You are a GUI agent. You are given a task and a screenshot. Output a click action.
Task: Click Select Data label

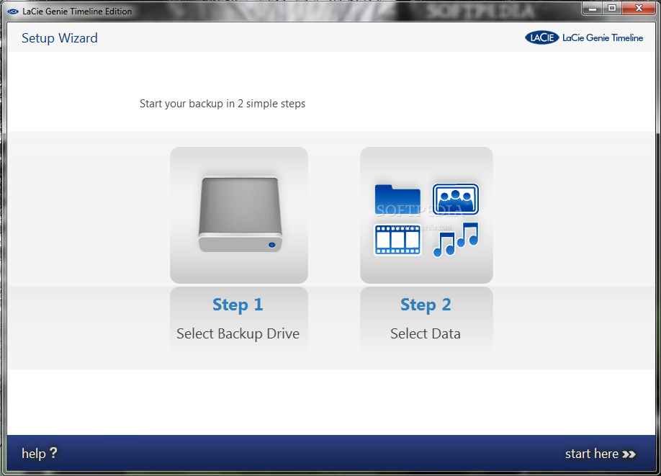pyautogui.click(x=426, y=333)
